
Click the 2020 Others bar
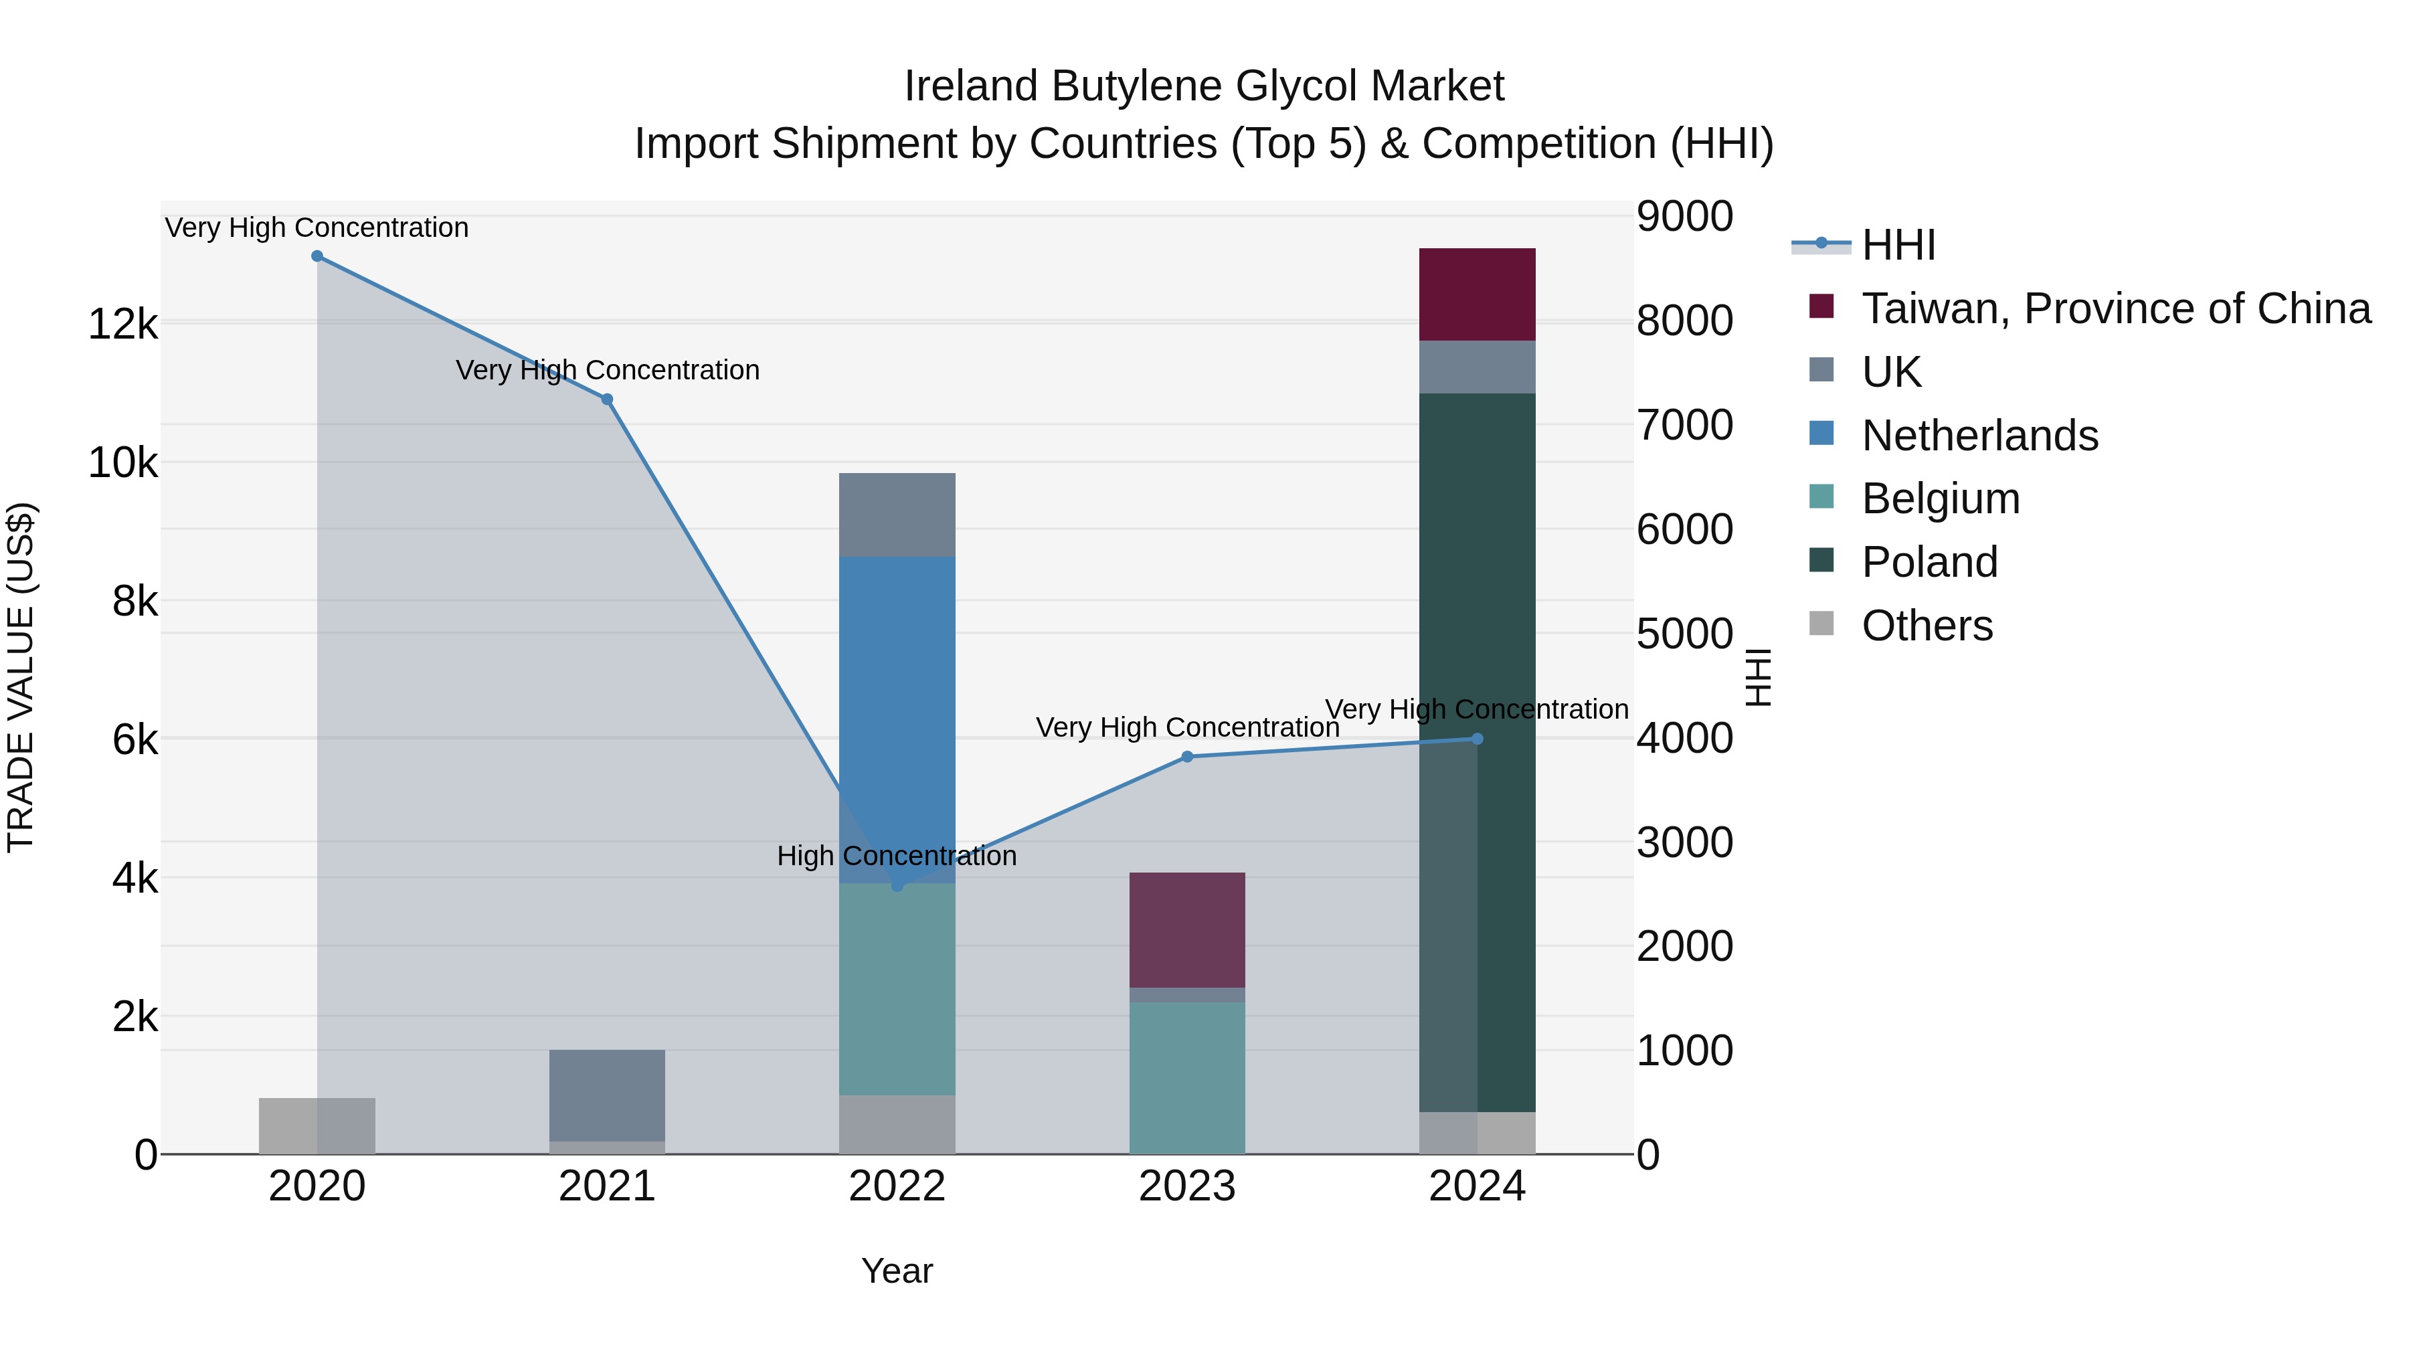pos(317,1126)
